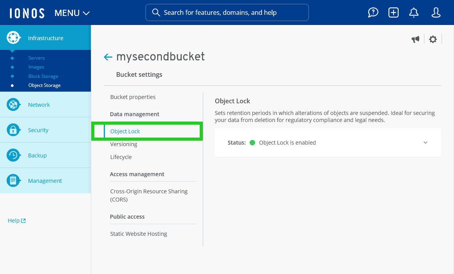This screenshot has height=274, width=454.
Task: View announcements via the megaphone icon
Action: click(415, 39)
